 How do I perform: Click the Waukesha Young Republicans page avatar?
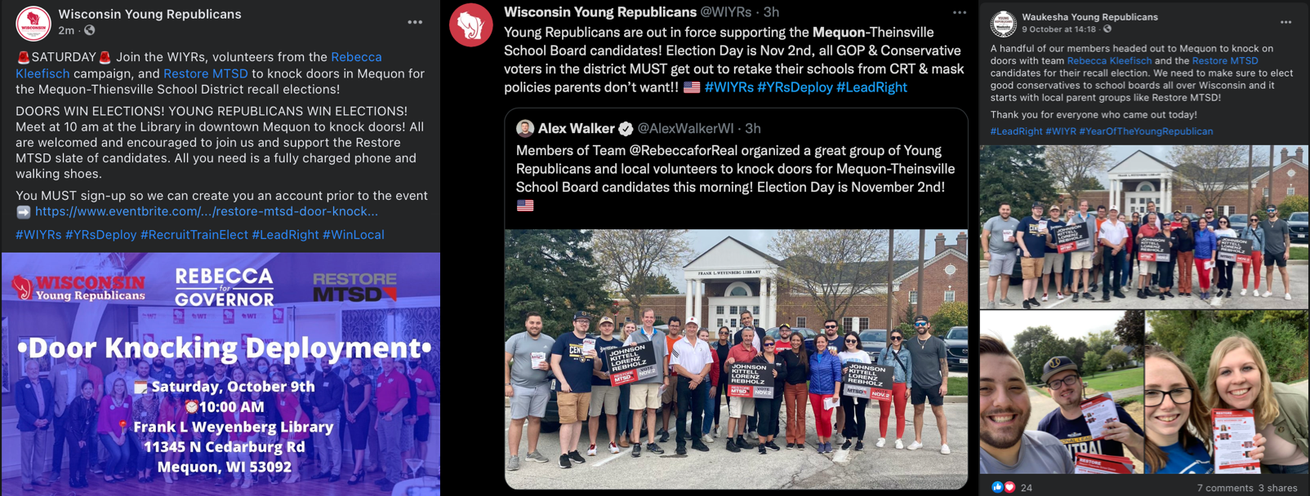[1003, 24]
